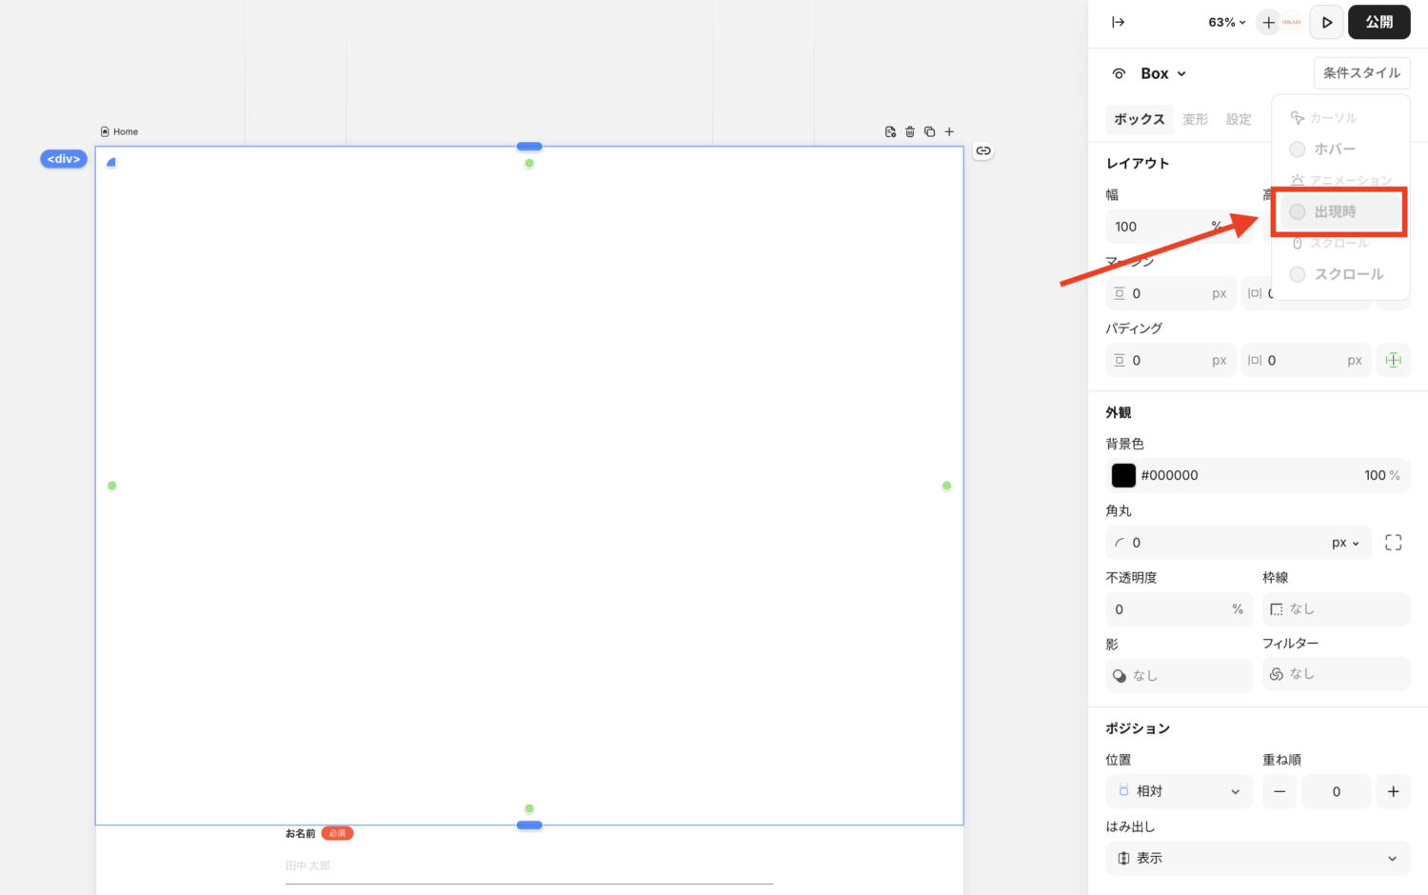Click the plus icon above canvas frame
1428x895 pixels.
pyautogui.click(x=949, y=132)
